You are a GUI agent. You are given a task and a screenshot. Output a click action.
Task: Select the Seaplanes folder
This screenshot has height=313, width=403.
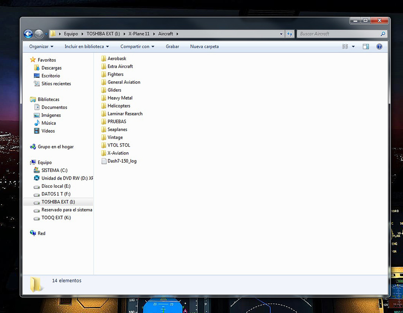coord(117,130)
